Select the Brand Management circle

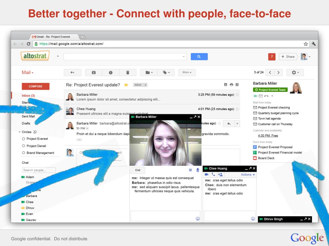point(38,153)
